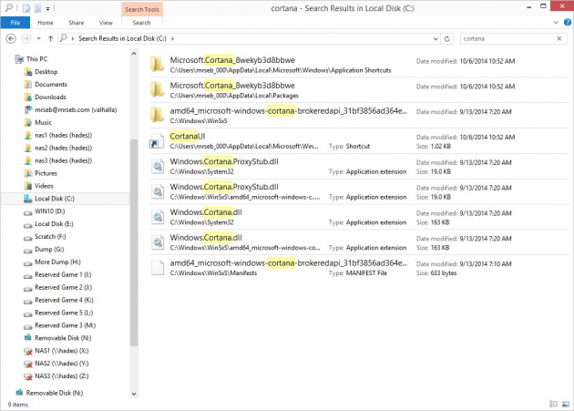Expand the address path chevron after Local Disk

point(172,38)
